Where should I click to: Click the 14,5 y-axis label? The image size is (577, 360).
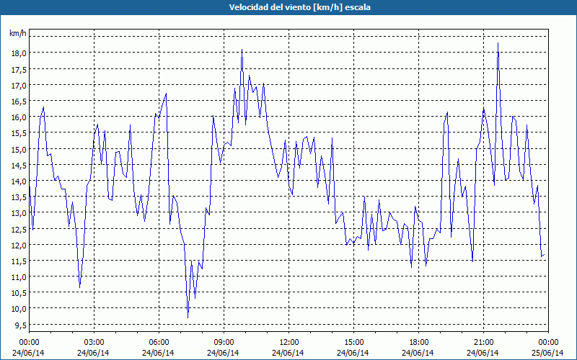coord(19,165)
